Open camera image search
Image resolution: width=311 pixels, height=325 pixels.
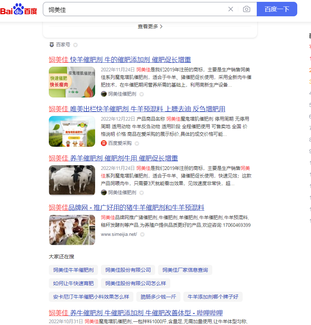click(247, 9)
